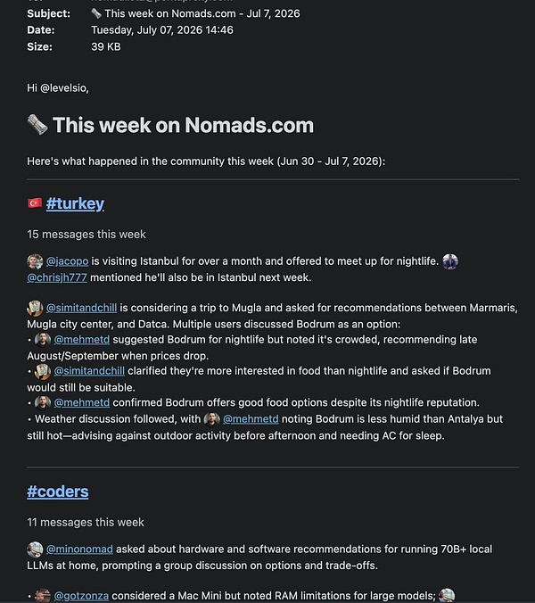Open the #coders channel link
Viewport: 535px width, 603px height.
click(x=58, y=491)
